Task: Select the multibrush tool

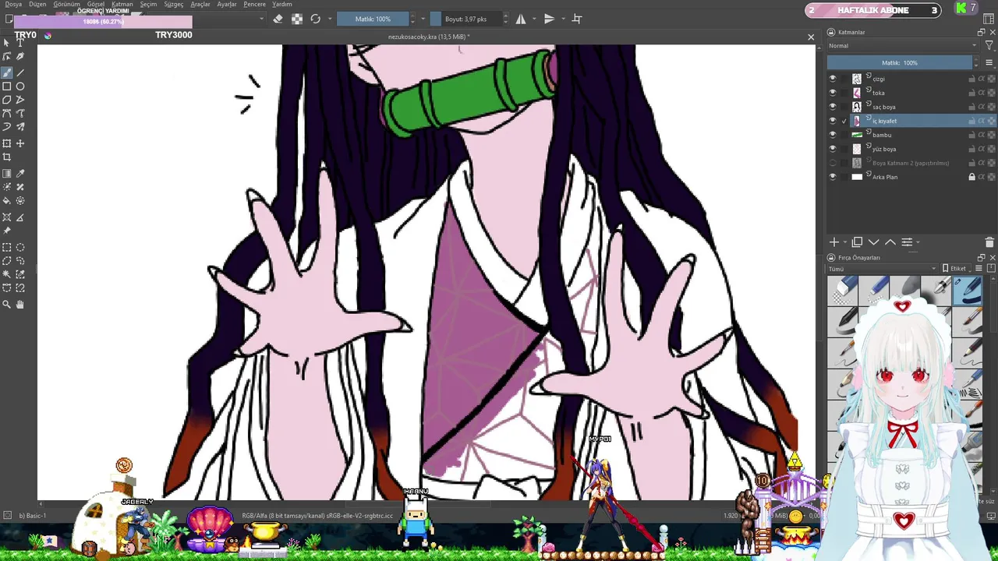Action: coord(20,127)
